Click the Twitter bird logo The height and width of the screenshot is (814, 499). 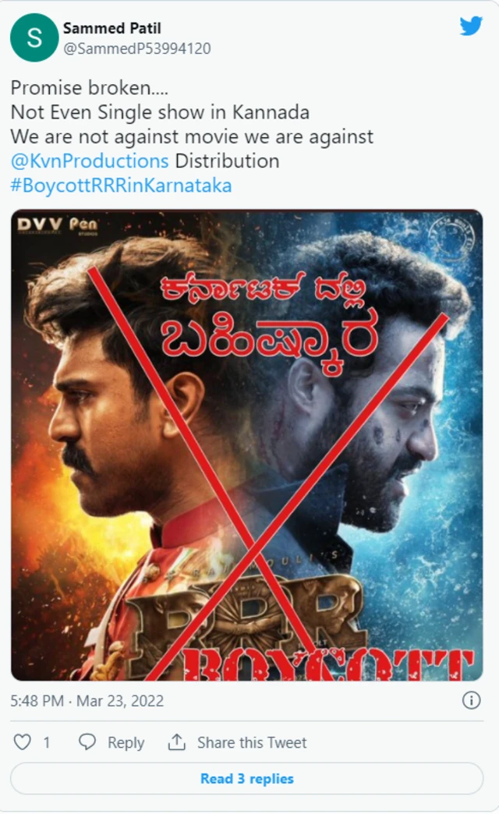[x=471, y=27]
